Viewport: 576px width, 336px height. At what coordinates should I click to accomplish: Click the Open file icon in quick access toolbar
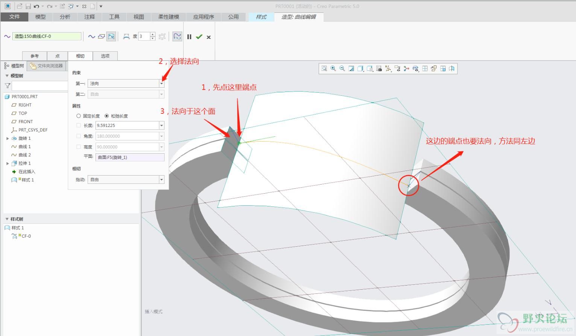pyautogui.click(x=20, y=6)
